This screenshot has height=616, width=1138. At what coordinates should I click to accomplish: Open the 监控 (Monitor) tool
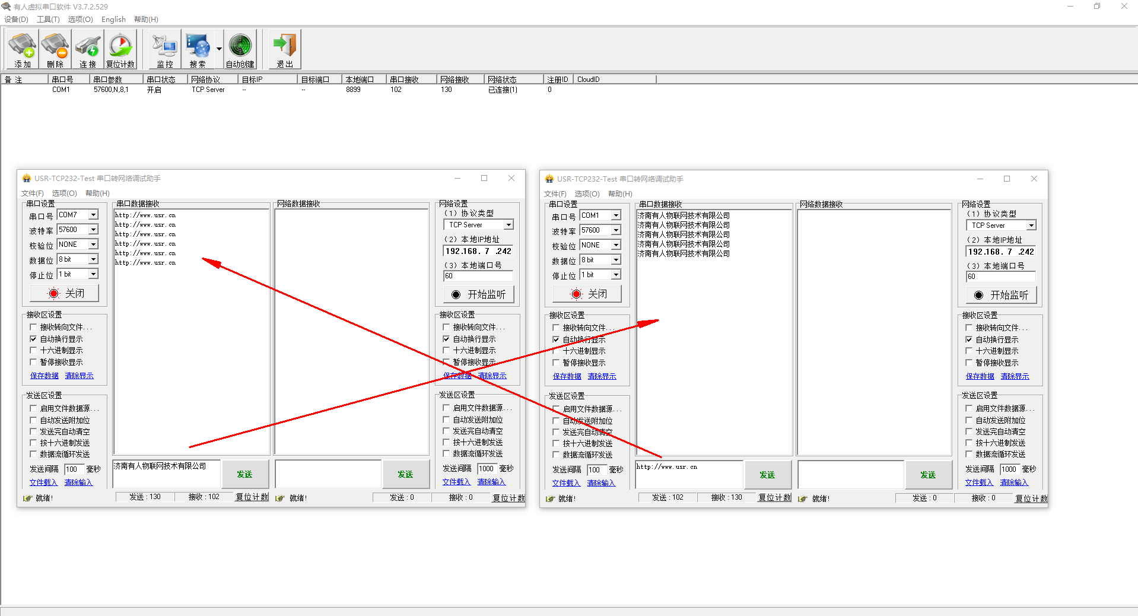tap(165, 49)
